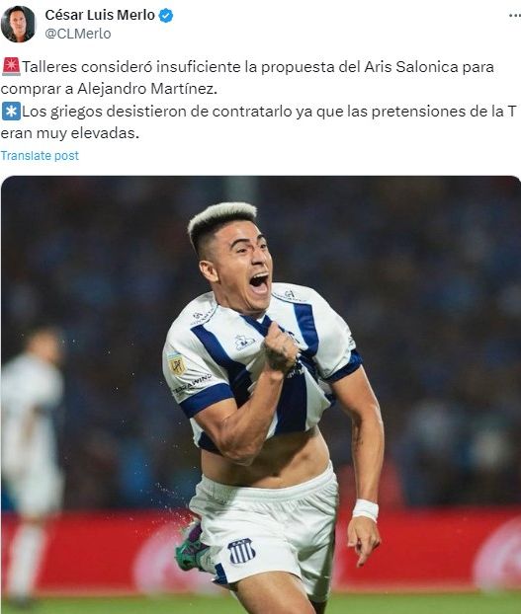Open the César Luis Merlo display name
This screenshot has width=521, height=614.
[100, 15]
